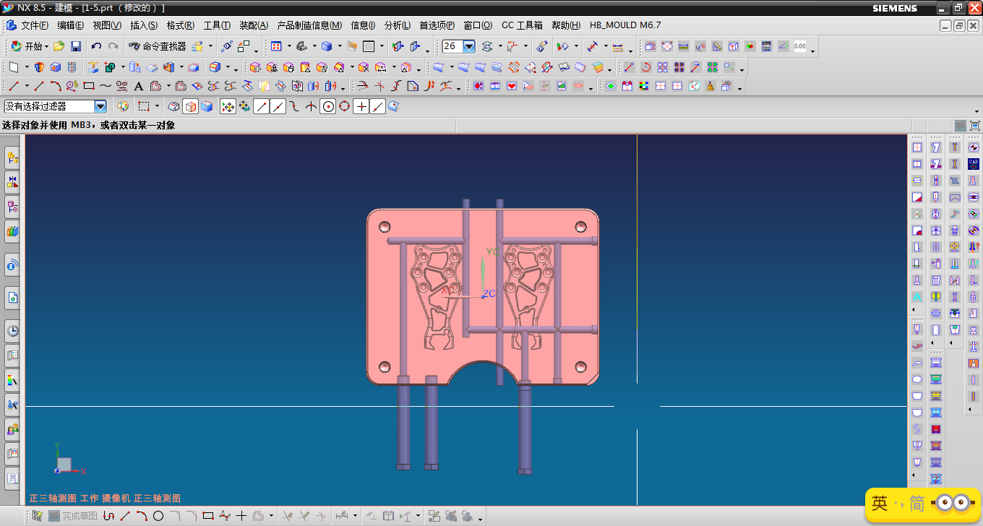Click the green diamond icon in mould toolbar
Viewport: 983px width, 526px height.
pyautogui.click(x=610, y=86)
